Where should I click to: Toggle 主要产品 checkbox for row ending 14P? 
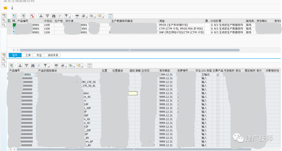click(x=218, y=104)
